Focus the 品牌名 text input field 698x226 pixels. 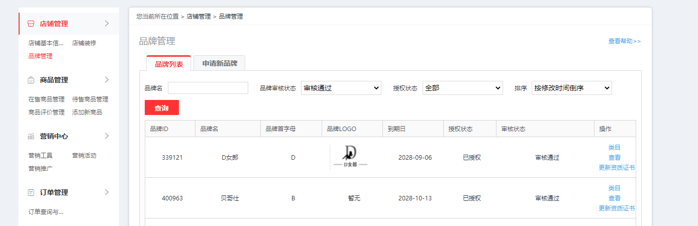[x=208, y=88]
